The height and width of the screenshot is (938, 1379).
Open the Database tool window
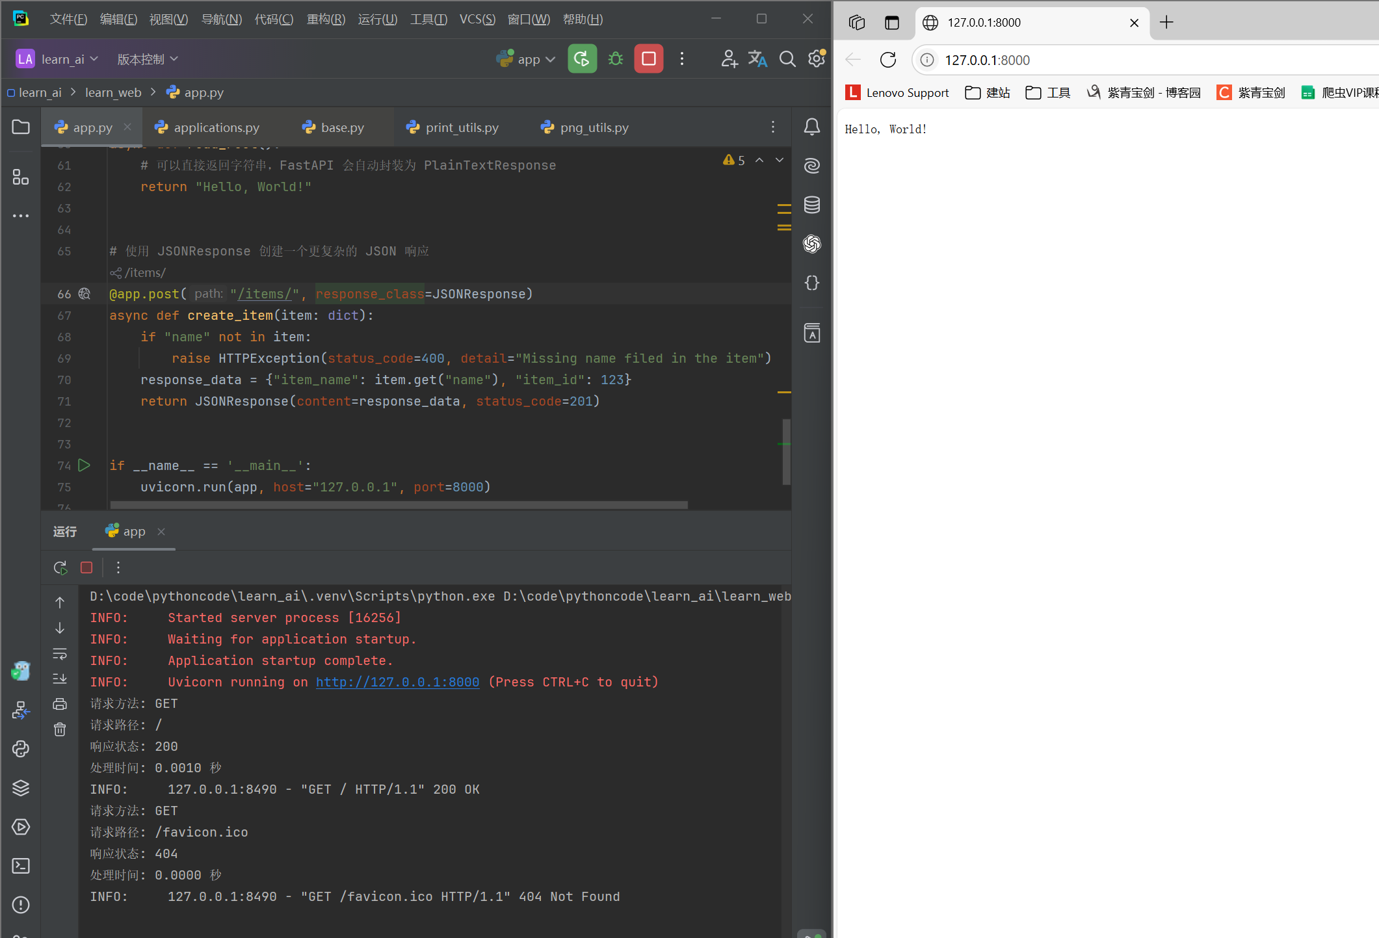tap(811, 205)
